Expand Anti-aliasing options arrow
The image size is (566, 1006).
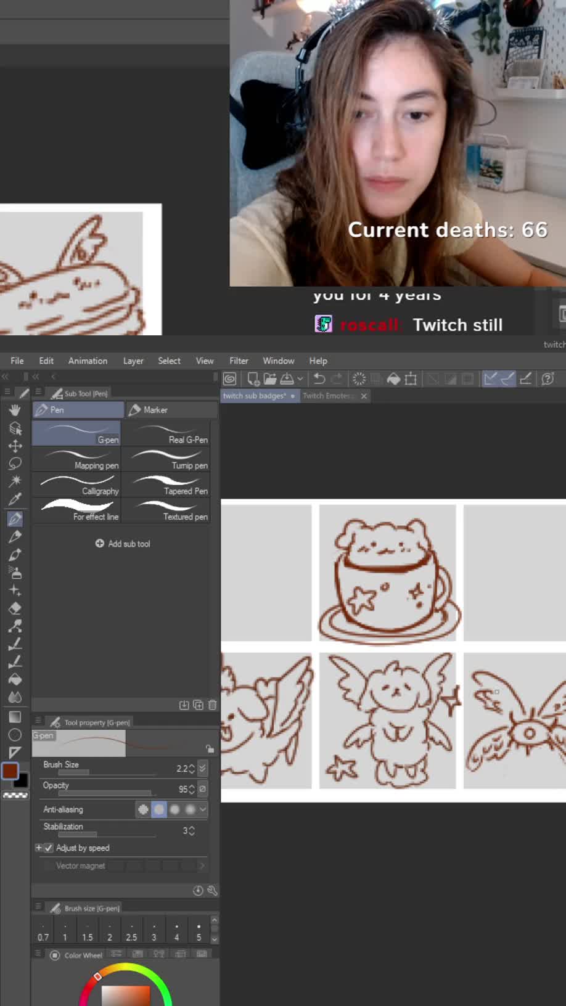pyautogui.click(x=203, y=809)
